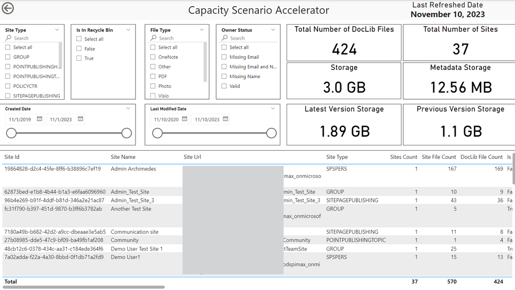
Task: Select the Communication site row
Action: 258,232
